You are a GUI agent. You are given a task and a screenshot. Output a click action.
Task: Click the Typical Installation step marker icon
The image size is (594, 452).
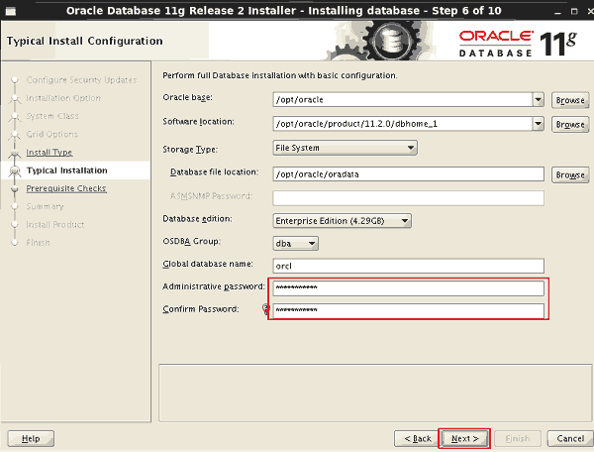[15, 171]
